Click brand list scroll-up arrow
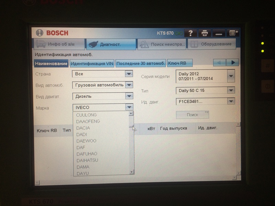This screenshot has width=275, height=206. pos(131,114)
